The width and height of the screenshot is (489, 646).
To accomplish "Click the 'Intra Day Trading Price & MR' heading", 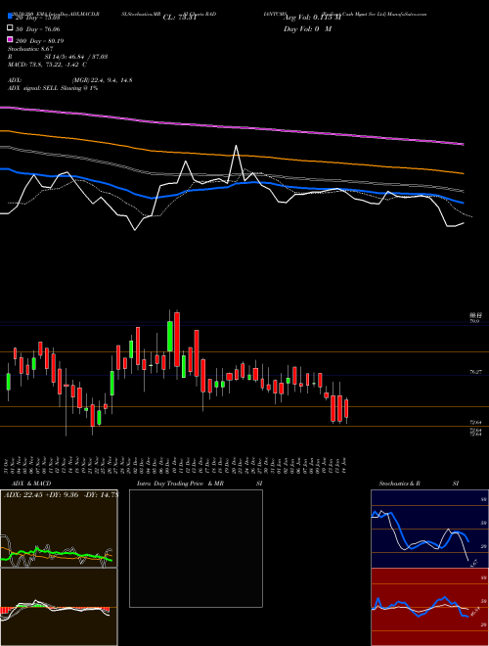I will pyautogui.click(x=180, y=484).
